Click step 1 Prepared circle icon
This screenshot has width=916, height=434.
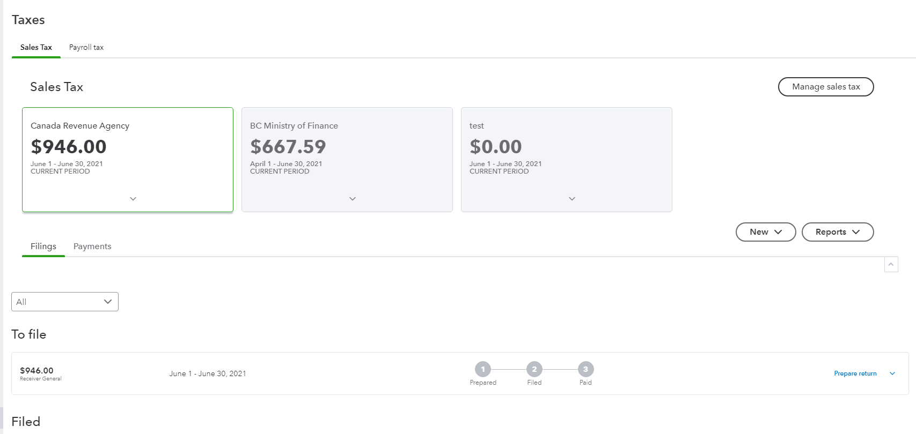click(483, 369)
